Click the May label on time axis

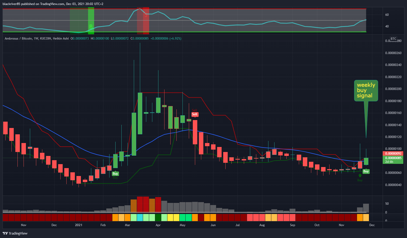[x=182, y=225]
